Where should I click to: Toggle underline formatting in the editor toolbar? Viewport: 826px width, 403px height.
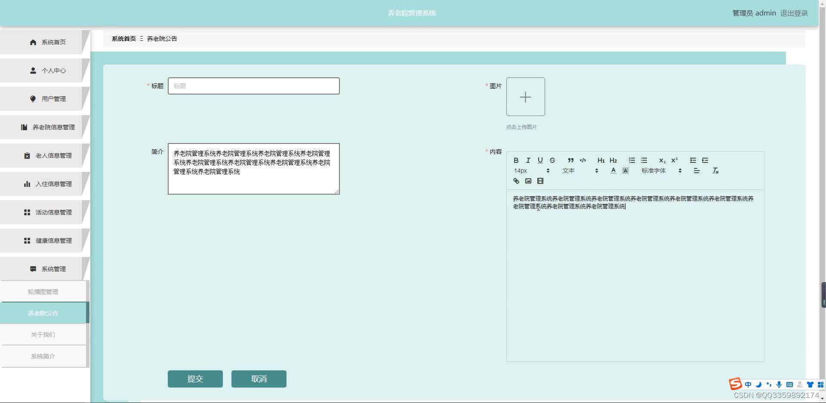coord(540,160)
